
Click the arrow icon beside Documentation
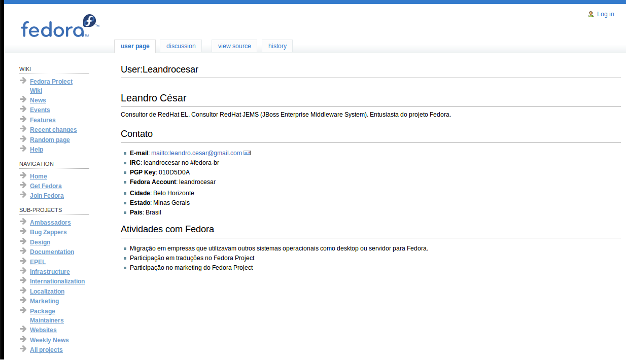(x=23, y=251)
